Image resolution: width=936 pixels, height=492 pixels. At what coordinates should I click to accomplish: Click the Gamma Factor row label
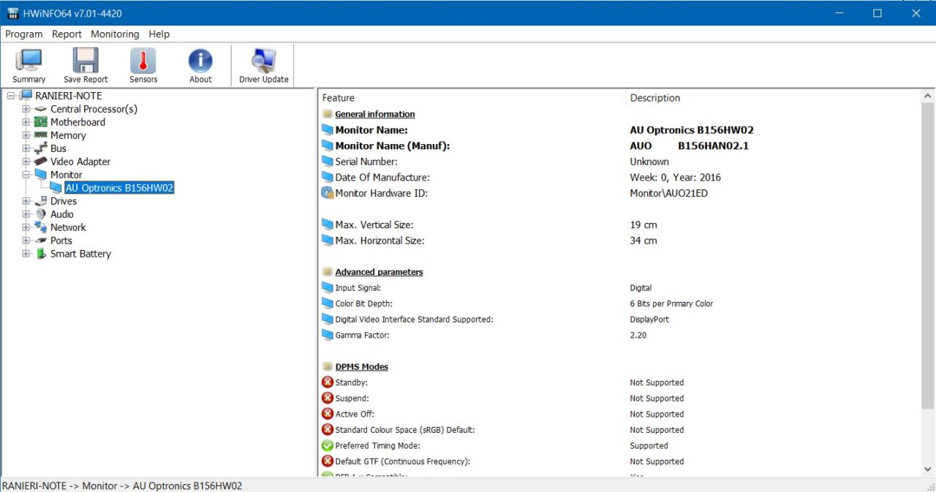click(362, 335)
